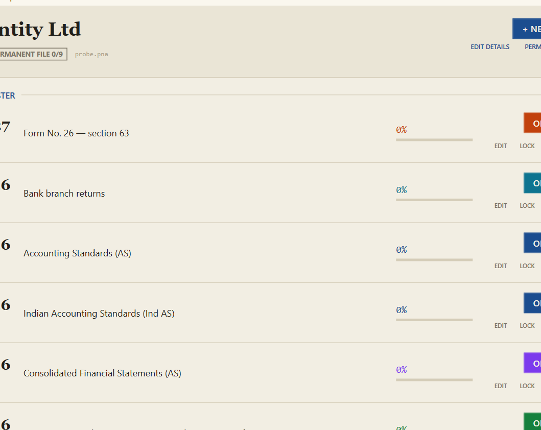Click the progress bar for Form No. 26

(434, 139)
